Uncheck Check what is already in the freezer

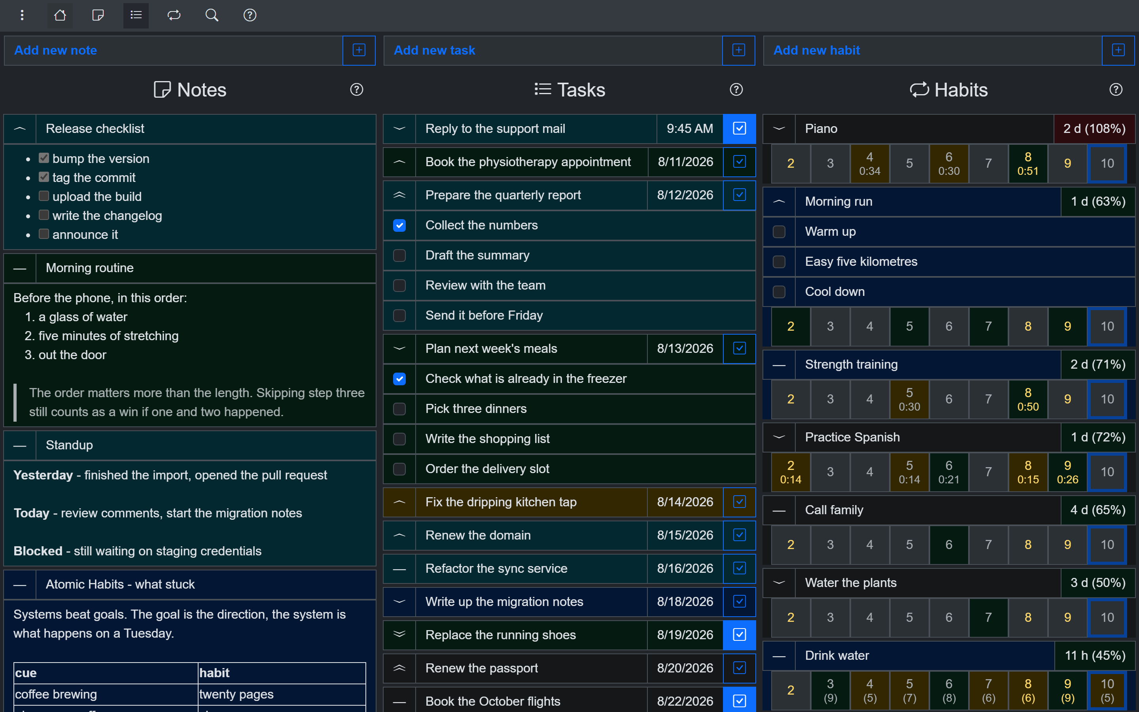tap(399, 379)
